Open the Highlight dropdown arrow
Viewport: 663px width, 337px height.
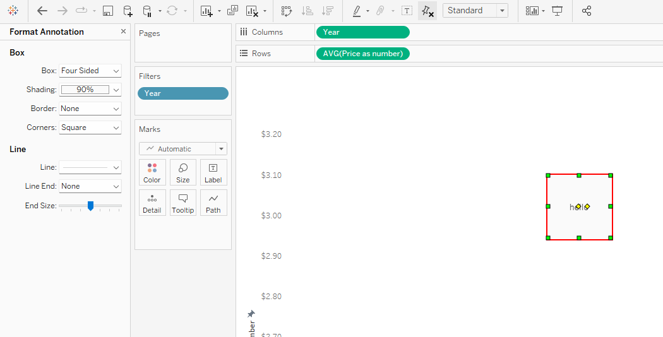point(367,11)
